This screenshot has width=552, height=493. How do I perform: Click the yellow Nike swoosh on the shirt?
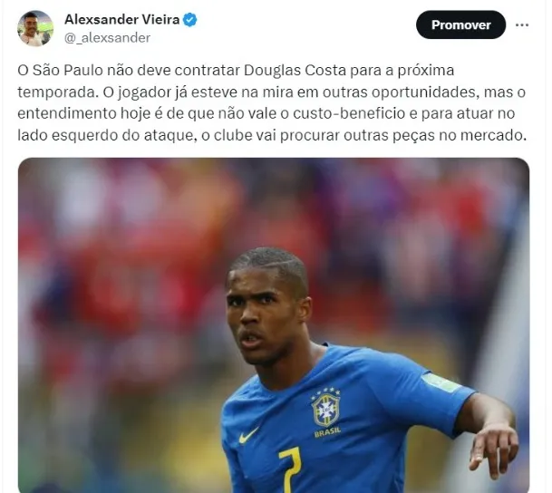tap(248, 436)
